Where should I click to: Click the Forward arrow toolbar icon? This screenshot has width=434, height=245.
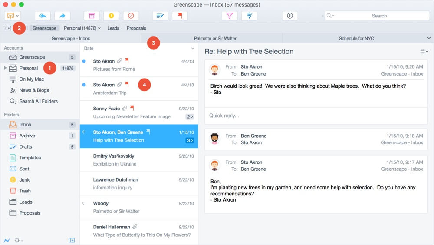pyautogui.click(x=62, y=16)
